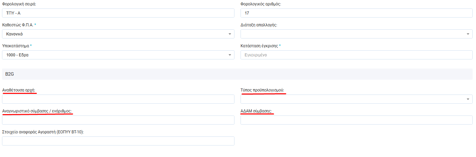This screenshot has height=157, width=476.
Task: Click the Στοιχείο αναφοράς Αγοραστή input field
Action: 118,141
